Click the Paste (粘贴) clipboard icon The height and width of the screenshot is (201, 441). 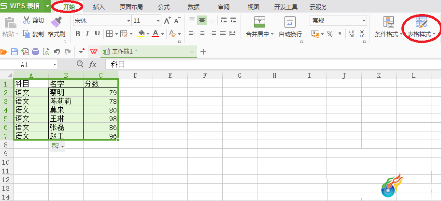pos(11,23)
